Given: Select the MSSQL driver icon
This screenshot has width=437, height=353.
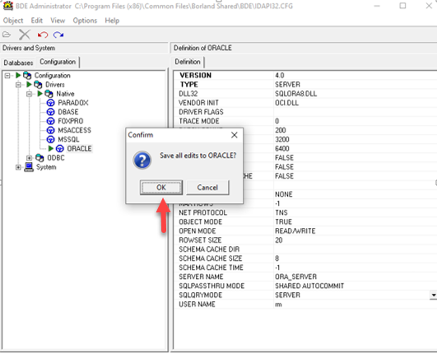Looking at the screenshot, I should [x=50, y=139].
